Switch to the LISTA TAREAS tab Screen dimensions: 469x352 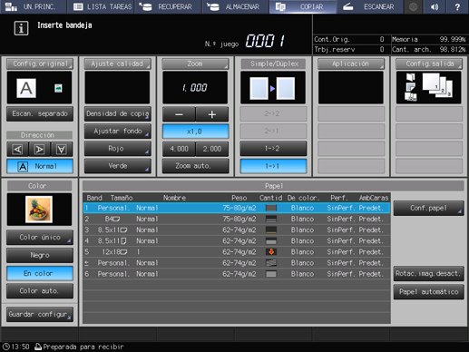[101, 6]
